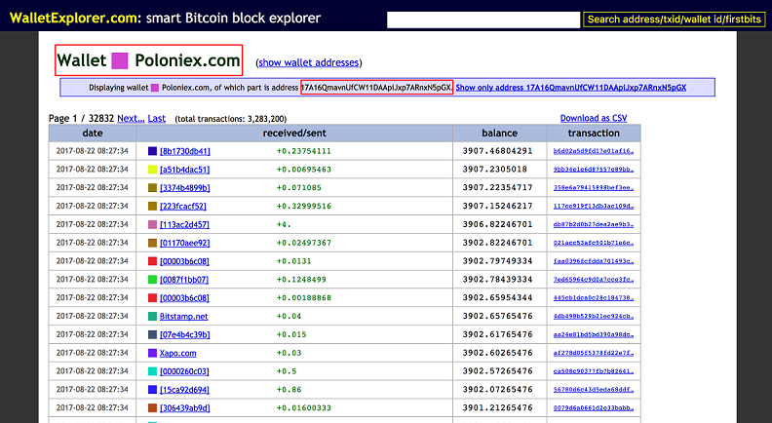The width and height of the screenshot is (772, 423).
Task: Open the Xapo.com wallet link
Action: pyautogui.click(x=177, y=353)
